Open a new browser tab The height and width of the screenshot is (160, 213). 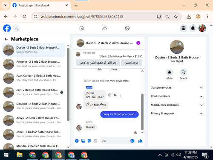click(76, 5)
